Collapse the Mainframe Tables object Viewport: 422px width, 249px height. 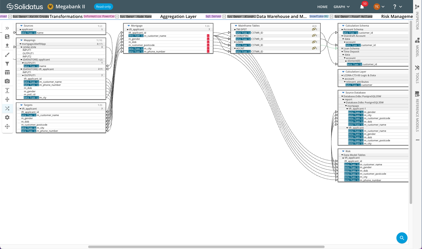pos(236,26)
